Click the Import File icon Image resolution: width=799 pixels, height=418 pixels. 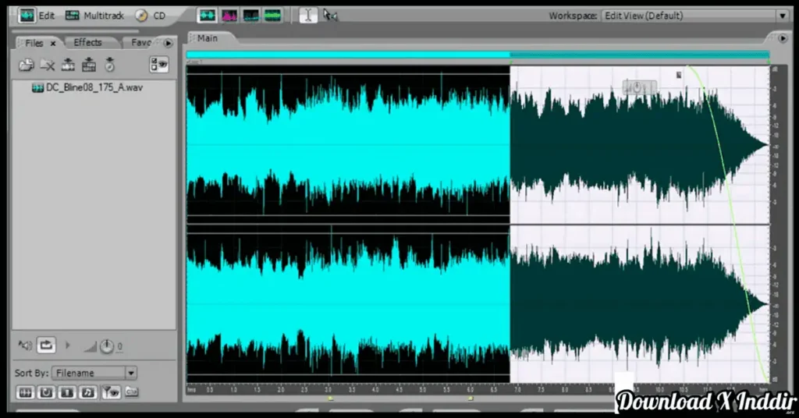pos(26,65)
